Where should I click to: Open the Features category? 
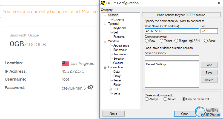pos(119,37)
